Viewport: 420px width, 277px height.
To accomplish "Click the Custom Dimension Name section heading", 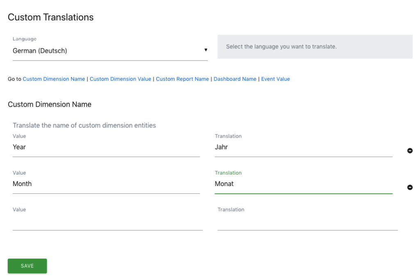I will pos(50,104).
